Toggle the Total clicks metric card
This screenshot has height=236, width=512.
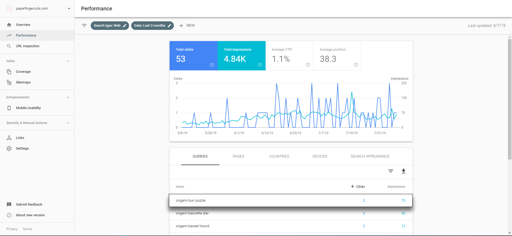(x=194, y=56)
